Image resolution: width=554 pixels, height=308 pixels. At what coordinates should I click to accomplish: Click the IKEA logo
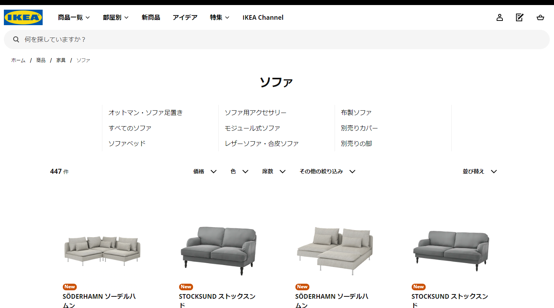tap(23, 17)
